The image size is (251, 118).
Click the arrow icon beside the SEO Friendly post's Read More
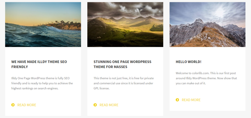[x=13, y=105]
